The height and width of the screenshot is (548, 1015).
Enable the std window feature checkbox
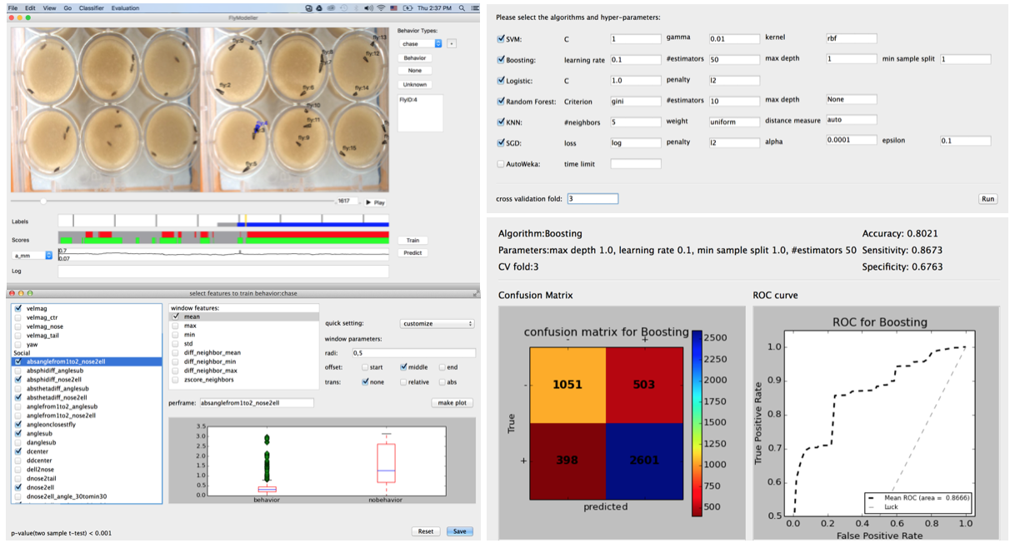pyautogui.click(x=176, y=343)
